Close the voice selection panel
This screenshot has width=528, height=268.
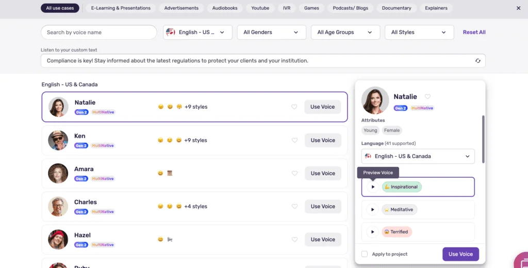518,8
